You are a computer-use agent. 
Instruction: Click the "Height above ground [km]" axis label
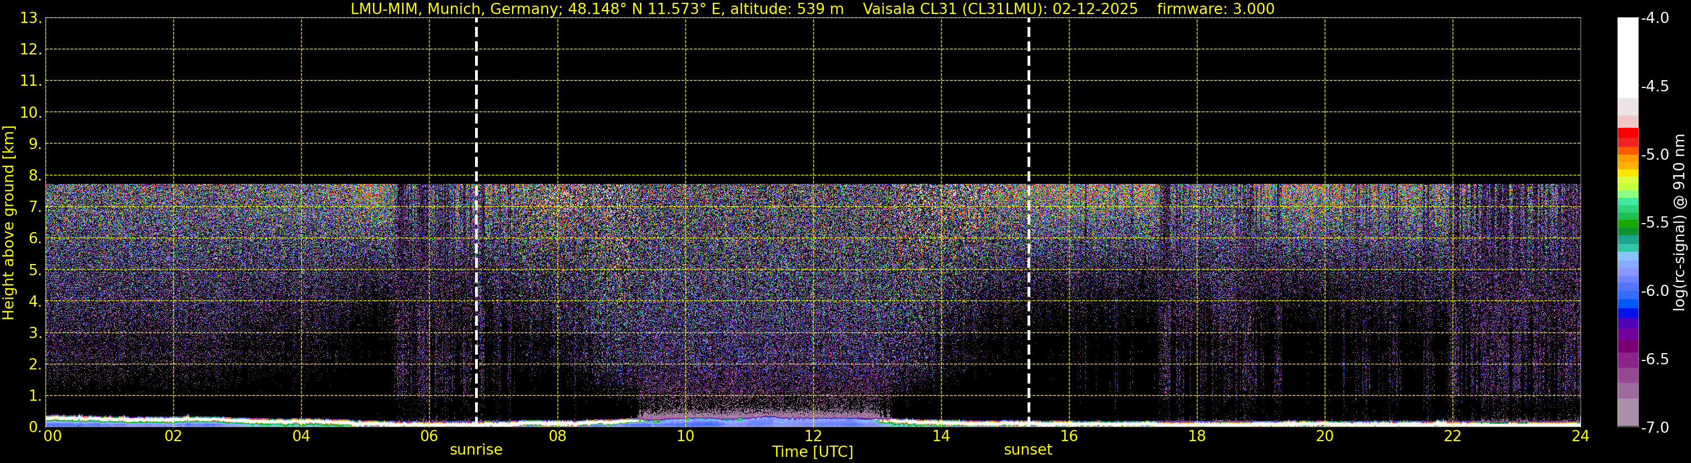click(x=8, y=223)
